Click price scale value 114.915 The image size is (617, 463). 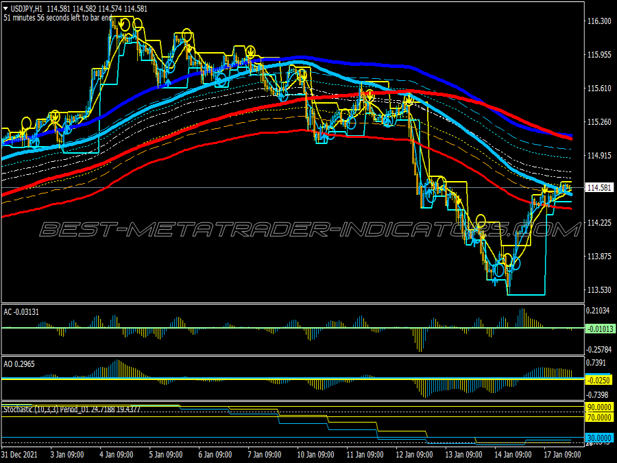click(x=599, y=156)
